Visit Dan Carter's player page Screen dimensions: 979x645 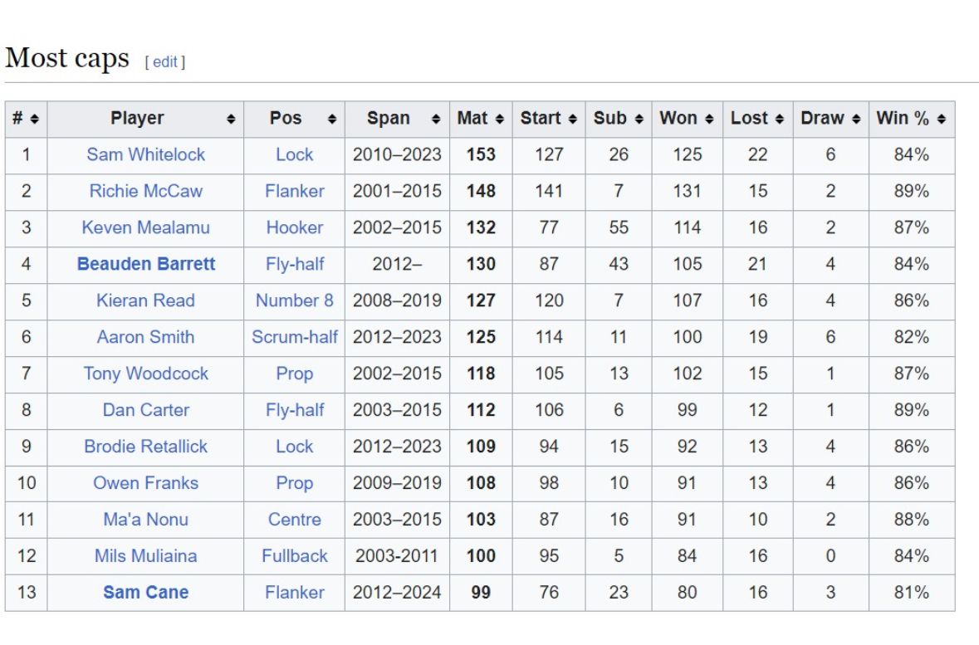tap(145, 410)
